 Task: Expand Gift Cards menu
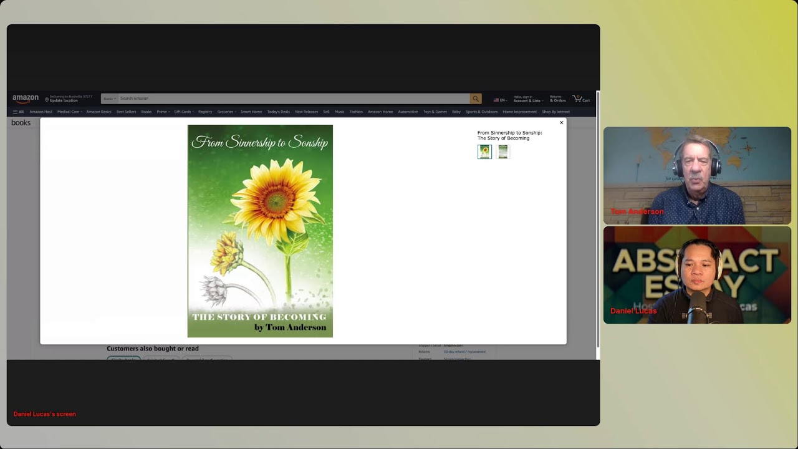click(x=184, y=112)
